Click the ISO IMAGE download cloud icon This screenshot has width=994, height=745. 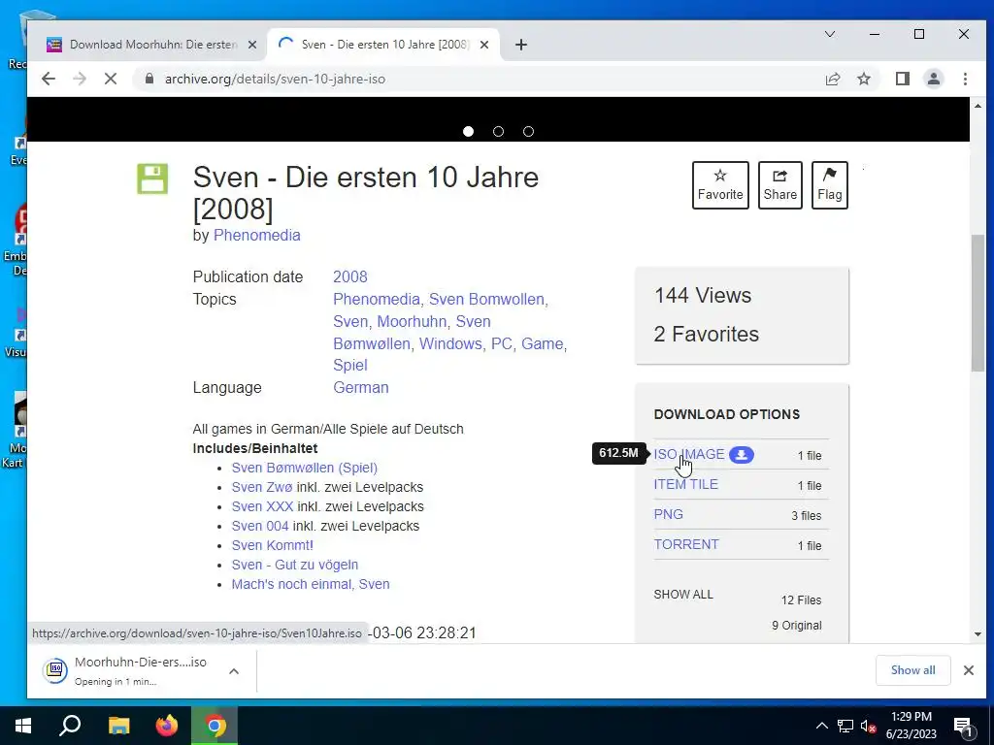tap(741, 455)
